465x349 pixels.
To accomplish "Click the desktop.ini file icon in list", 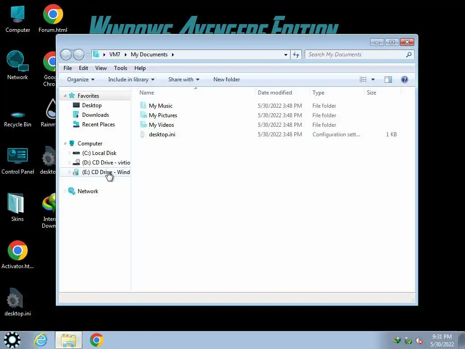I will click(x=143, y=134).
